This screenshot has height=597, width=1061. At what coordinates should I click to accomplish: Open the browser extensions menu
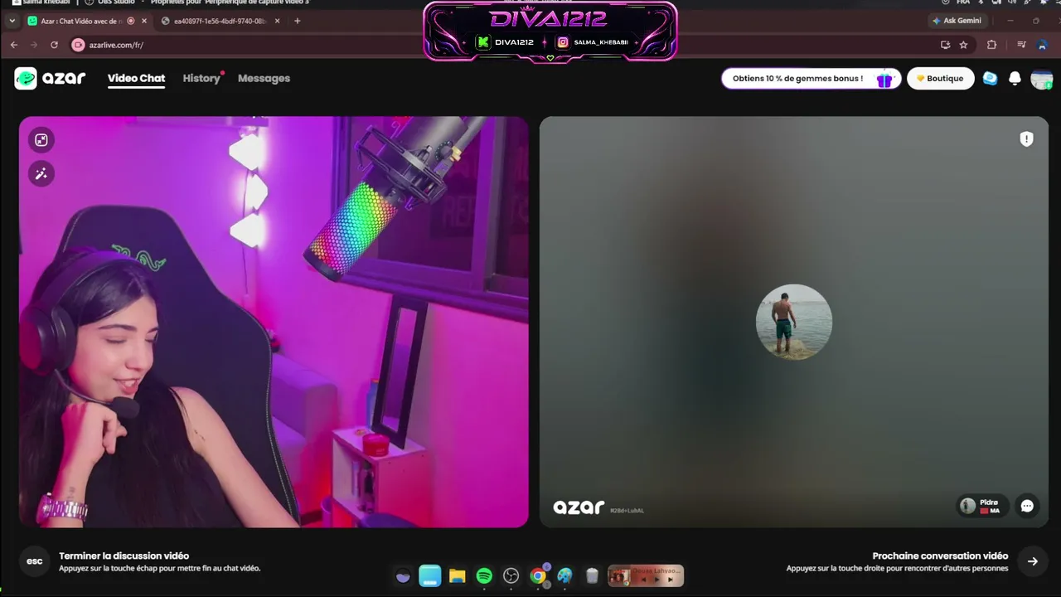click(x=991, y=45)
